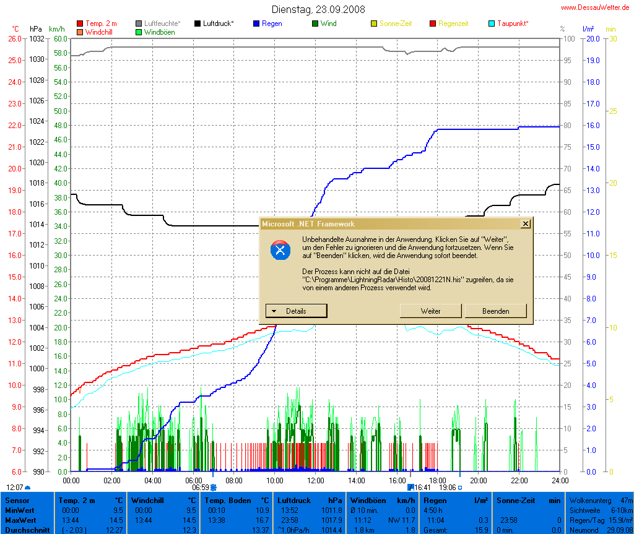Click the dark green Wind legend square
This screenshot has width=634, height=534.
[x=315, y=24]
